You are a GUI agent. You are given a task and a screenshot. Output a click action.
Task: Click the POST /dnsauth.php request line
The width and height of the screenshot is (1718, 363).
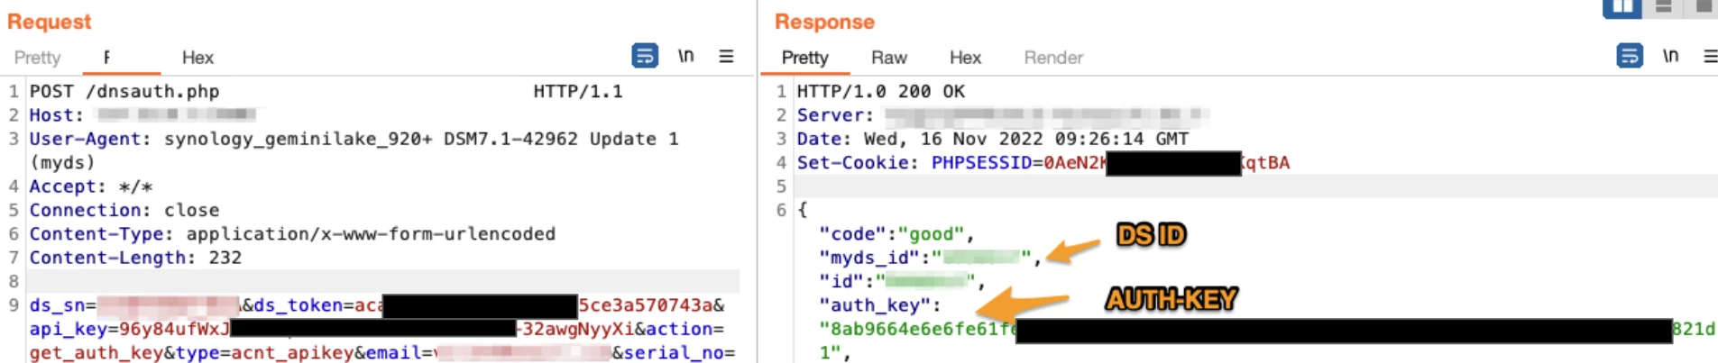click(124, 92)
